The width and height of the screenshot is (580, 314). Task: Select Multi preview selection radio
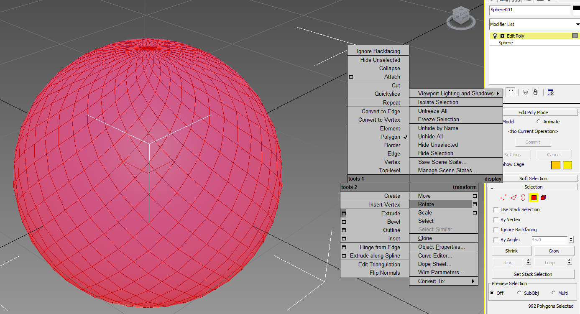(x=554, y=293)
